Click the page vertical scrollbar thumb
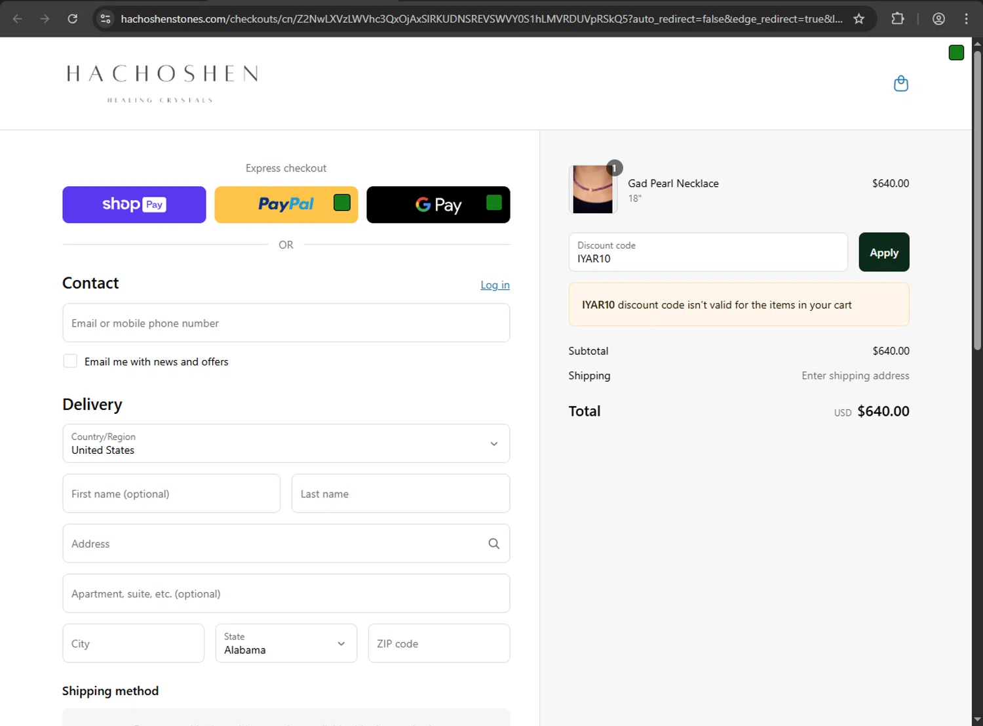983x726 pixels. pyautogui.click(x=977, y=200)
